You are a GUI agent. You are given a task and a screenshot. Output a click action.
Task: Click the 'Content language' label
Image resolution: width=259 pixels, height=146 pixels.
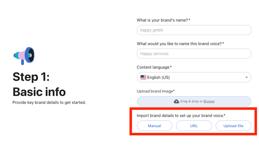(154, 67)
